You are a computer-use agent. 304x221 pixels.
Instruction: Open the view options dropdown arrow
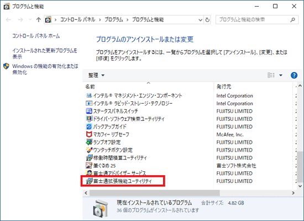pos(281,75)
